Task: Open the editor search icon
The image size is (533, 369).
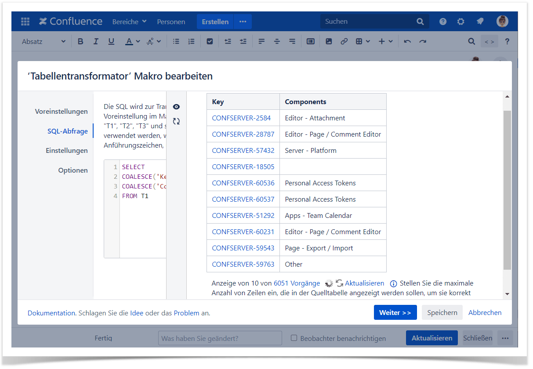Action: click(x=471, y=41)
